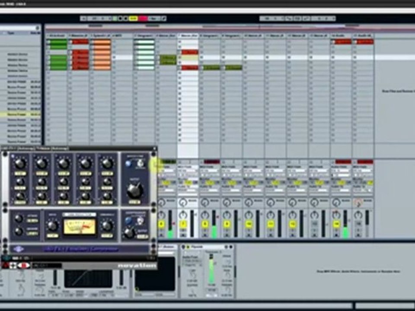Click white square icon in novation Automap bar
The width and height of the screenshot is (415, 311).
[x=13, y=265]
